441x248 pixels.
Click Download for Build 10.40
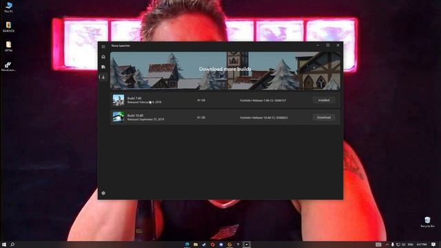(324, 118)
